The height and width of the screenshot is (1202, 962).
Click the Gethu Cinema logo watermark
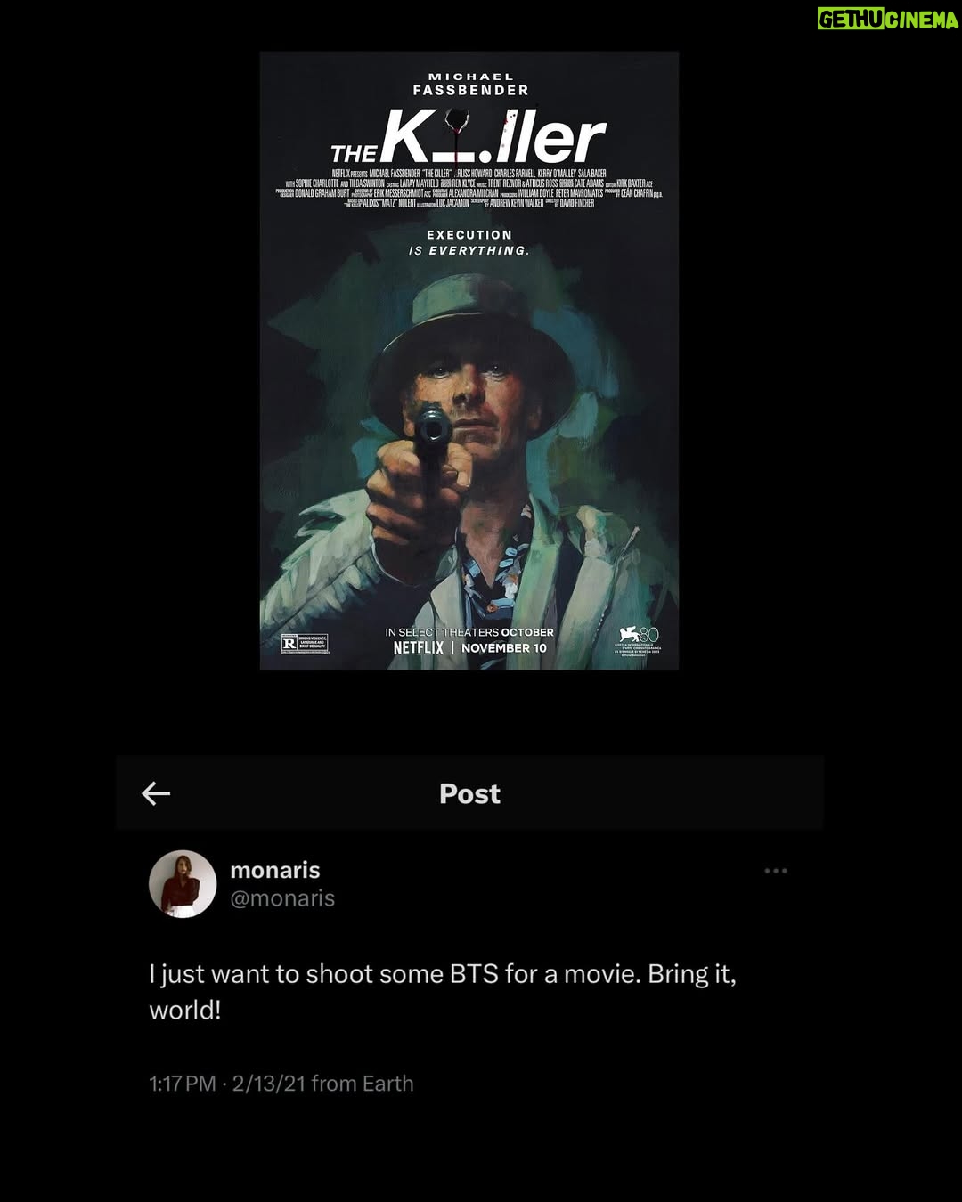[888, 19]
